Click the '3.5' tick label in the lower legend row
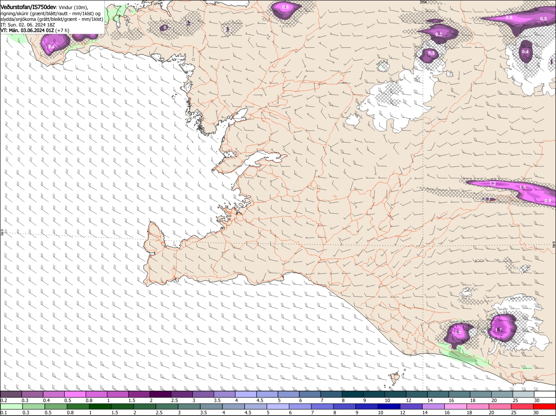The width and height of the screenshot is (556, 416). pos(203,412)
